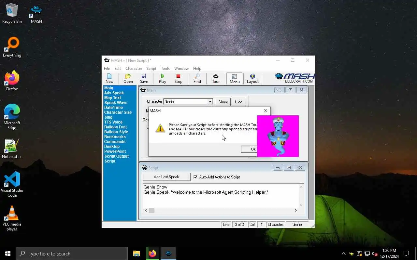Click the script horizontal scrollbar left arrow
417x260 pixels.
coord(146,210)
